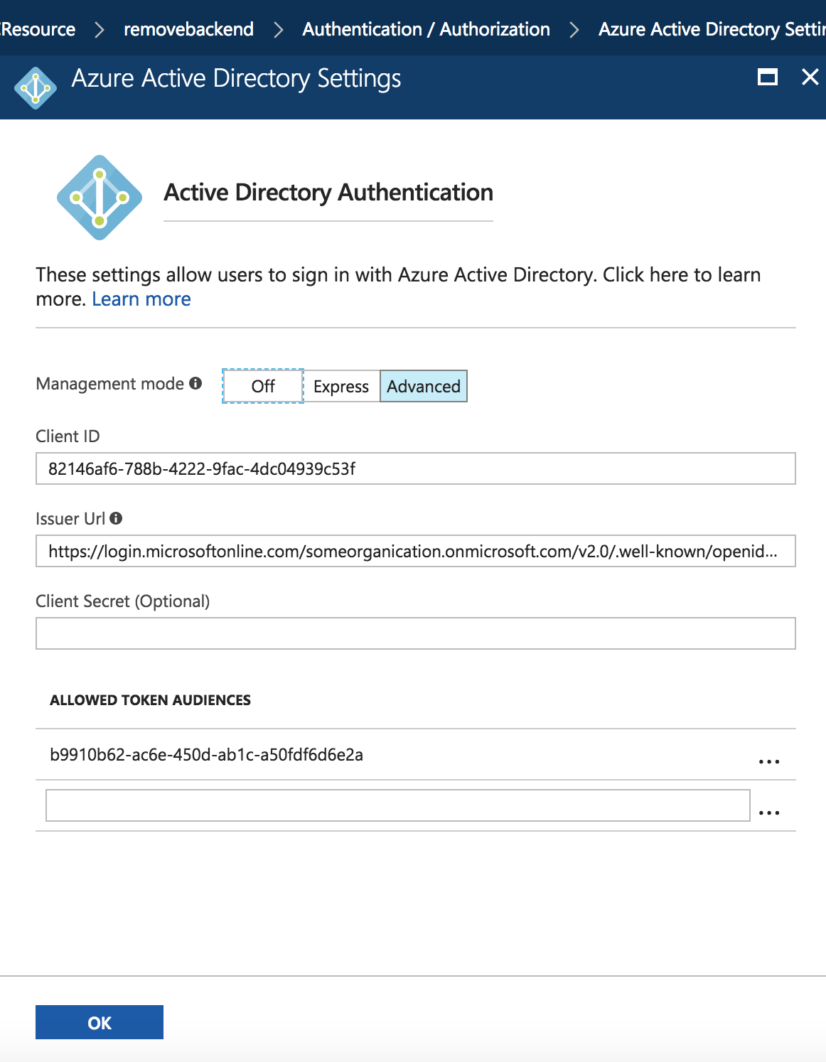The height and width of the screenshot is (1062, 826).
Task: Show Management mode info tooltip icon
Action: (195, 383)
